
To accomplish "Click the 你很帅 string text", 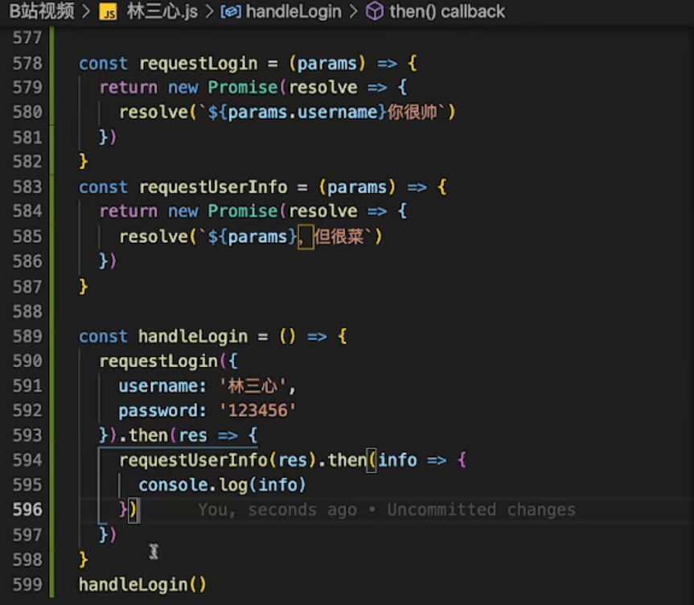I will point(413,112).
